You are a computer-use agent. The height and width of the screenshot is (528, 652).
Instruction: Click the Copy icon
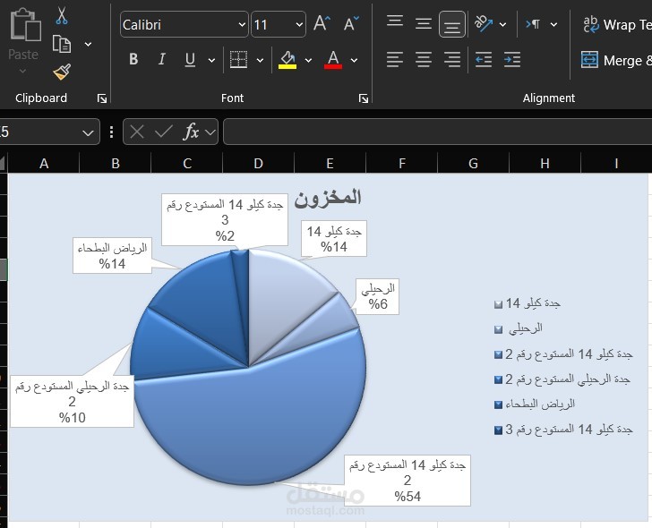pyautogui.click(x=62, y=44)
